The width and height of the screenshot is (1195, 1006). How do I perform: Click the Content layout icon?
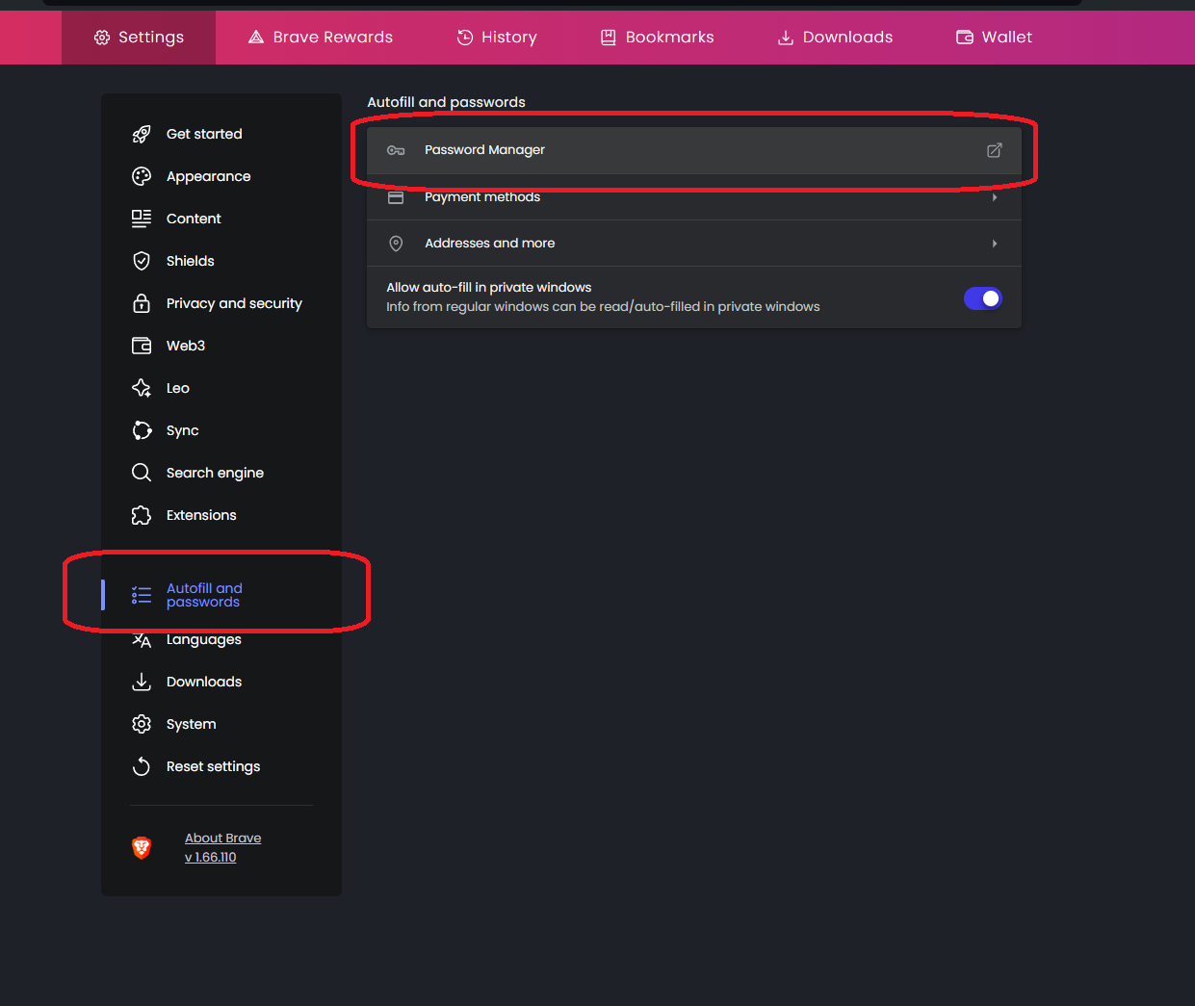pyautogui.click(x=142, y=219)
